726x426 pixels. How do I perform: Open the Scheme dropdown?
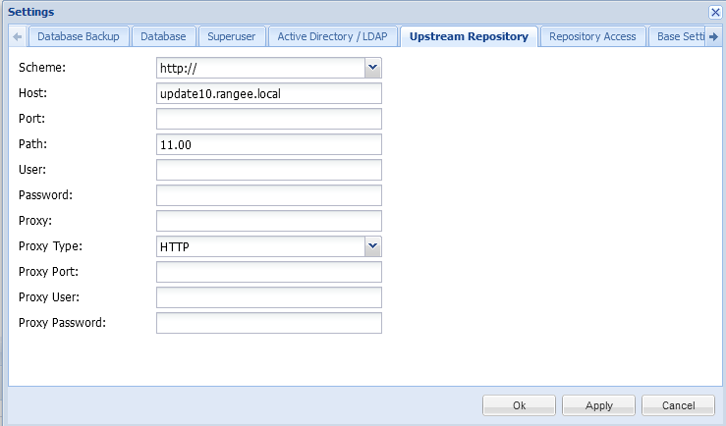[372, 68]
